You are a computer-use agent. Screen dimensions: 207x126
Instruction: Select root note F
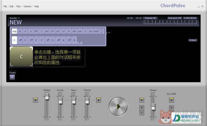click(x=42, y=40)
